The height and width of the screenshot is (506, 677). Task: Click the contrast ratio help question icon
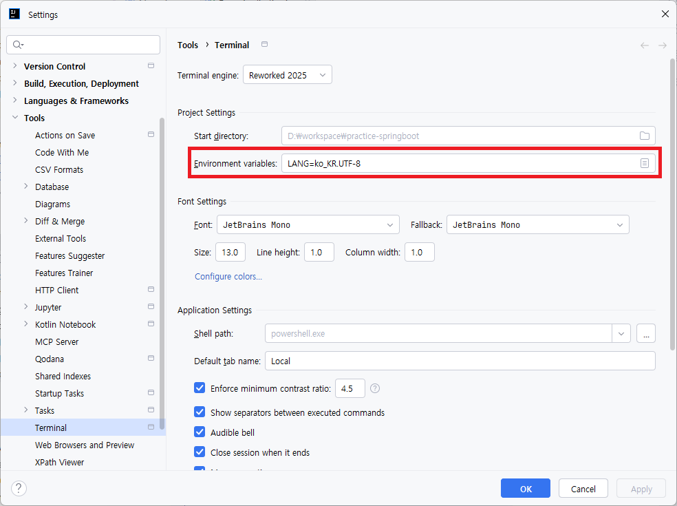[x=375, y=388]
